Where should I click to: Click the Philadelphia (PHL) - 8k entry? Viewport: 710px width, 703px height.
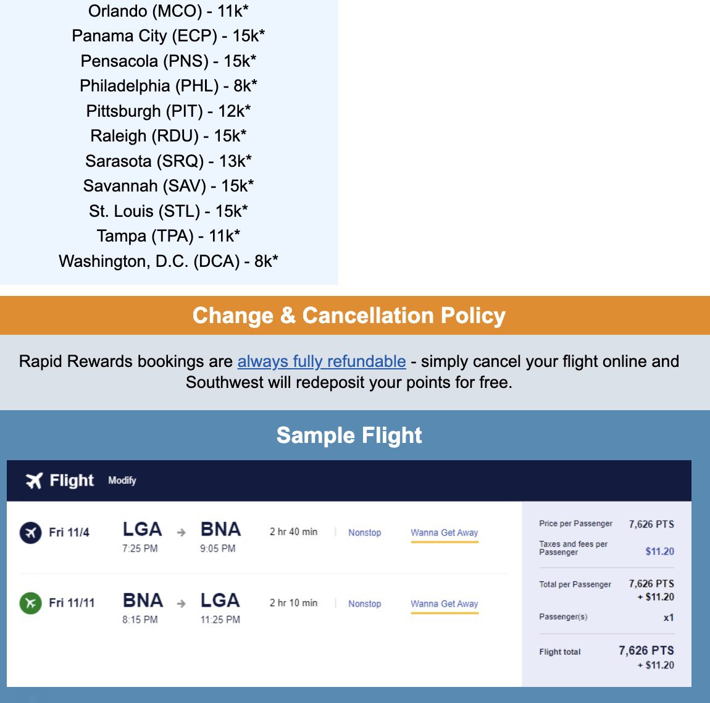point(168,85)
